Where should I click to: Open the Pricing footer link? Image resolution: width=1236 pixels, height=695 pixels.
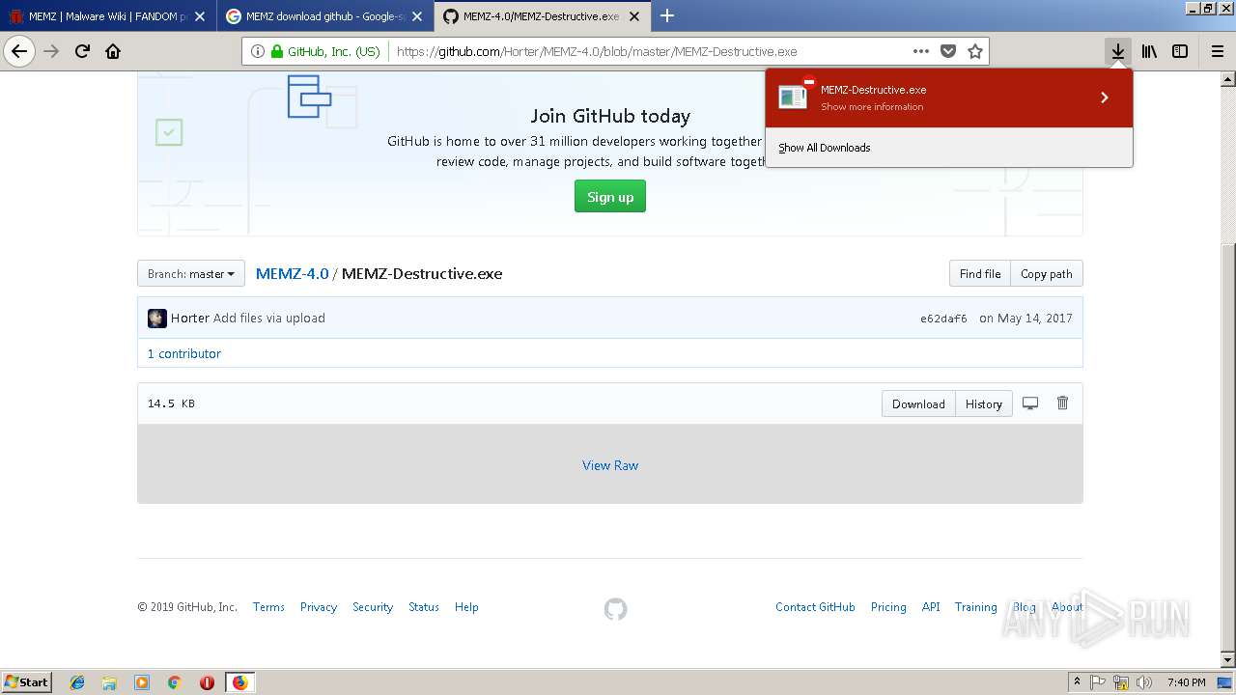pos(888,607)
